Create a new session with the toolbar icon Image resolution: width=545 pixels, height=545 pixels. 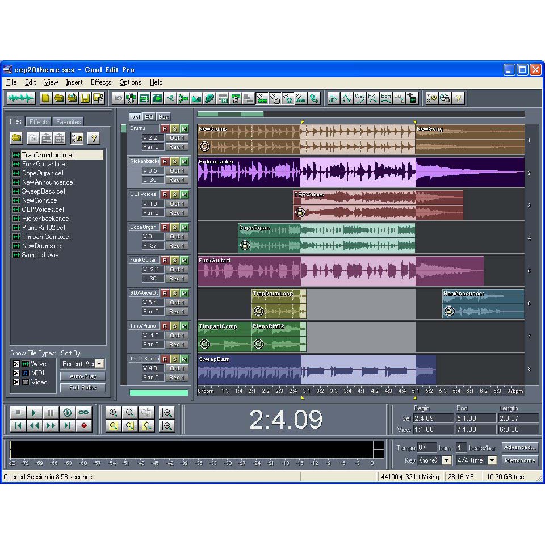(x=45, y=98)
